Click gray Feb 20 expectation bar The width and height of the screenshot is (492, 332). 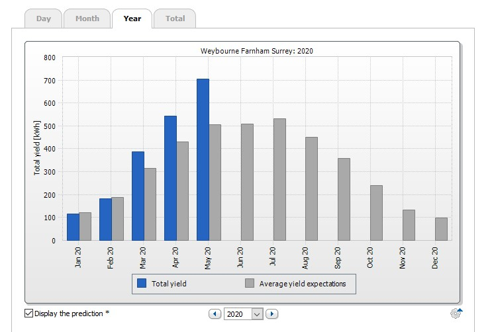117,219
